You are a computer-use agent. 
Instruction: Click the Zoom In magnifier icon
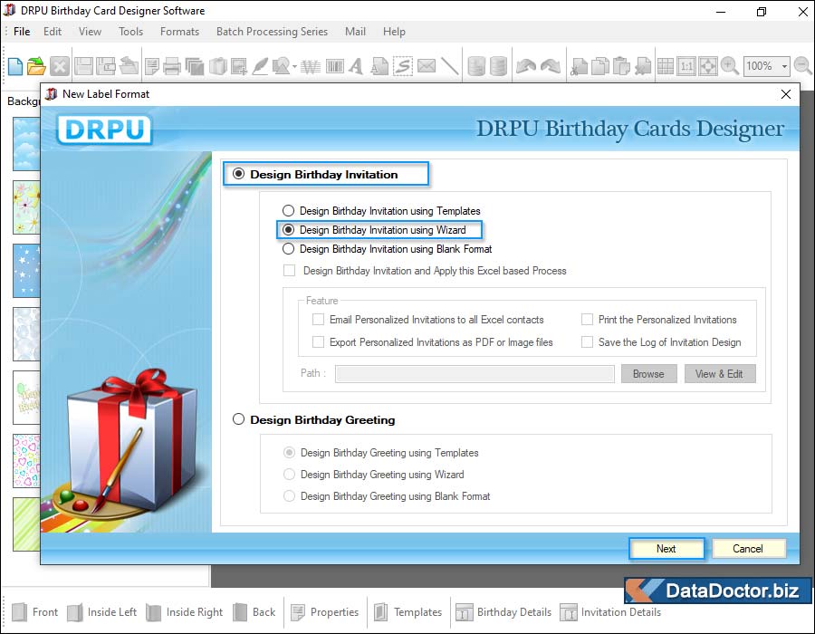[729, 66]
